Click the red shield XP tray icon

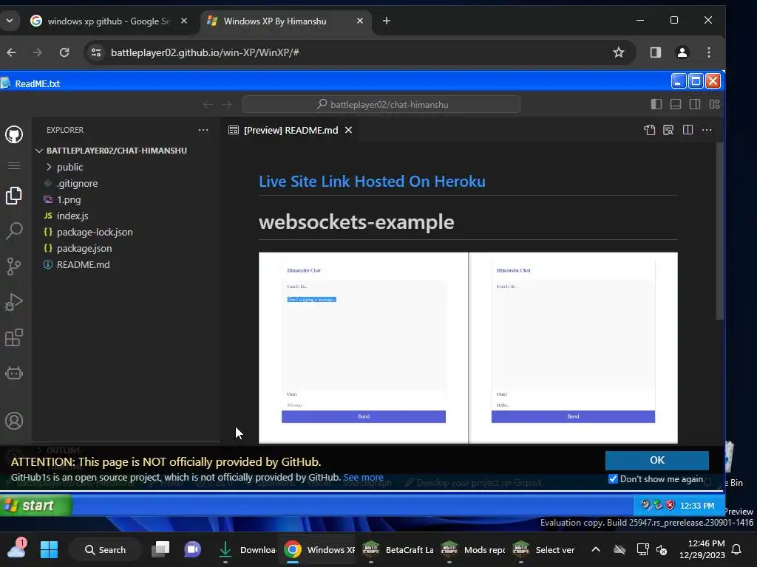[x=670, y=505]
